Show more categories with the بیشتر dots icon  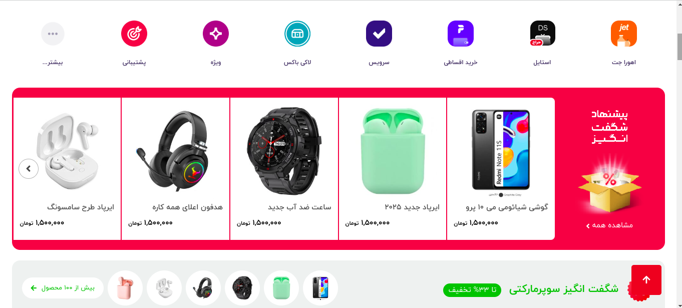(x=53, y=34)
